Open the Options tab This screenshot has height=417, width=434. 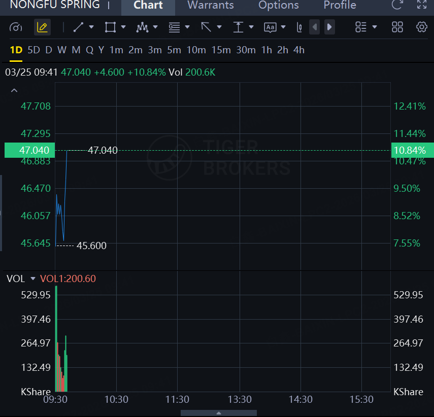[x=279, y=6]
